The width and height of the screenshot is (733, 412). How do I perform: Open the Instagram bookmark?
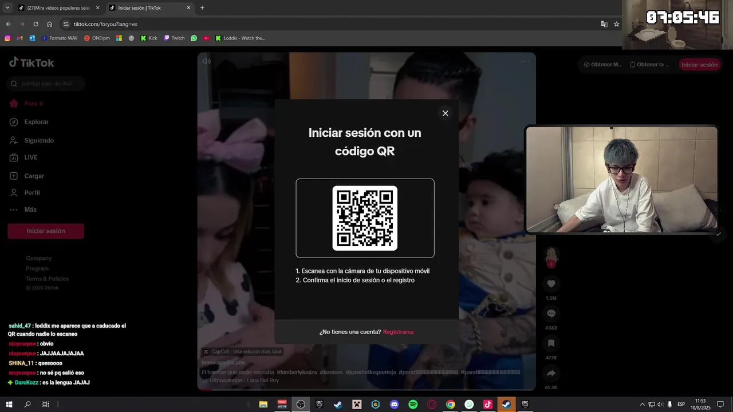click(x=7, y=38)
